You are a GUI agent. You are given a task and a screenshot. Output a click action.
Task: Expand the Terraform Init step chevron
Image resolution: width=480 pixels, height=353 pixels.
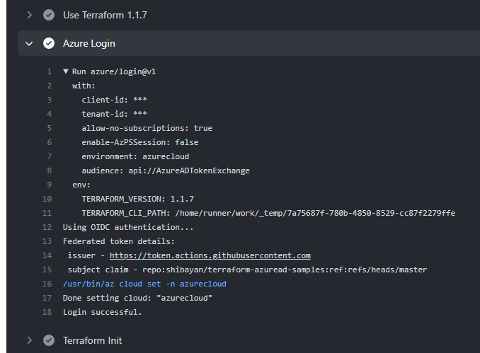[x=30, y=340]
